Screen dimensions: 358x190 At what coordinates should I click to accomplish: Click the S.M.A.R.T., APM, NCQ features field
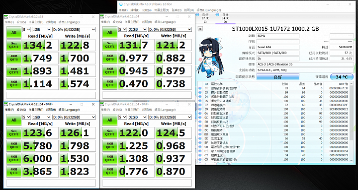point(305,70)
